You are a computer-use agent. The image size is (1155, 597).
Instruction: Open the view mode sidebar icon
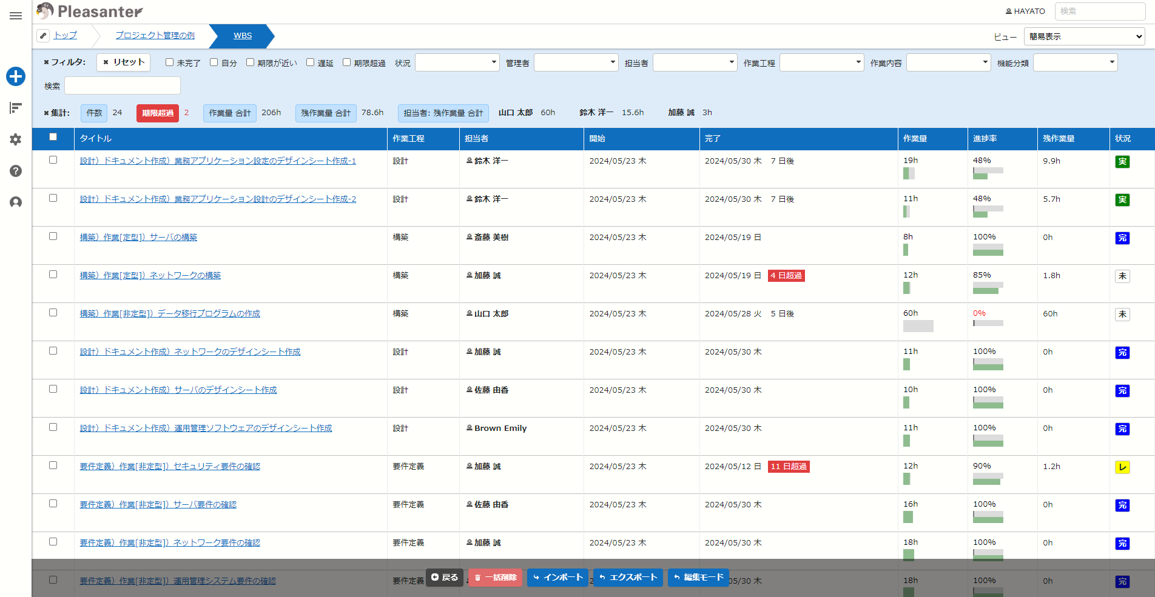[x=16, y=108]
